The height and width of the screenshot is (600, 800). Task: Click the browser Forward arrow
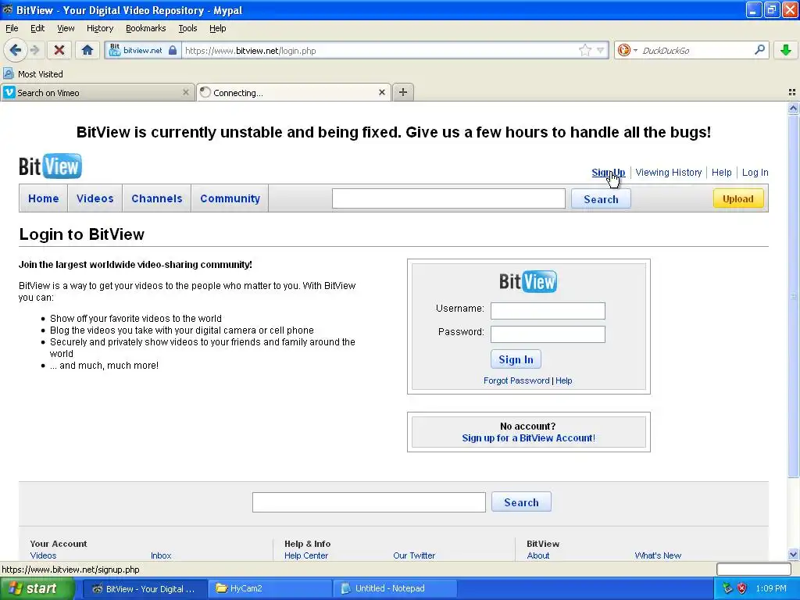35,50
